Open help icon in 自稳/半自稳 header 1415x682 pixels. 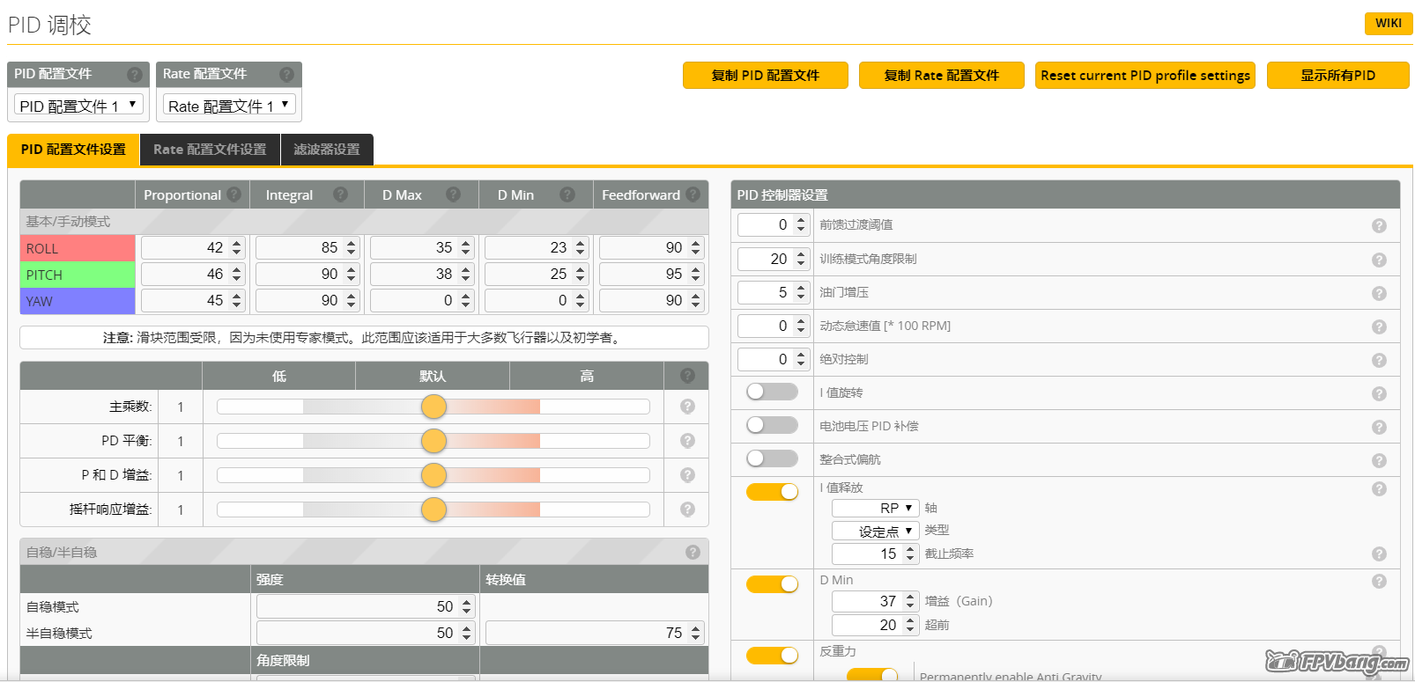[x=693, y=553]
